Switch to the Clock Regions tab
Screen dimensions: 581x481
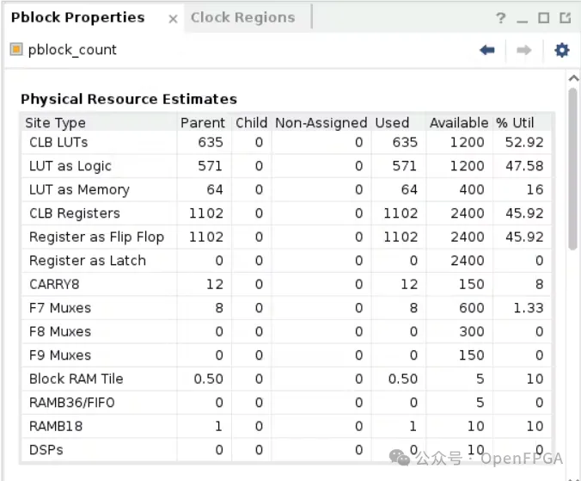pyautogui.click(x=242, y=17)
